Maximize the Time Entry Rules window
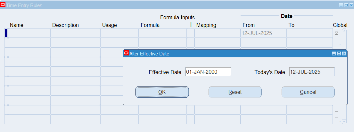 346,5
